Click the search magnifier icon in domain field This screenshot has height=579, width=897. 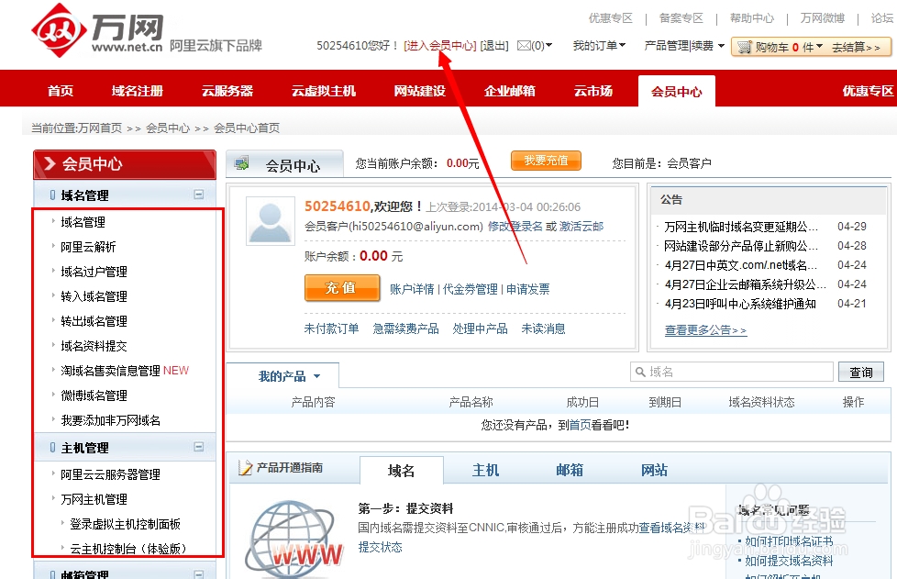(640, 372)
